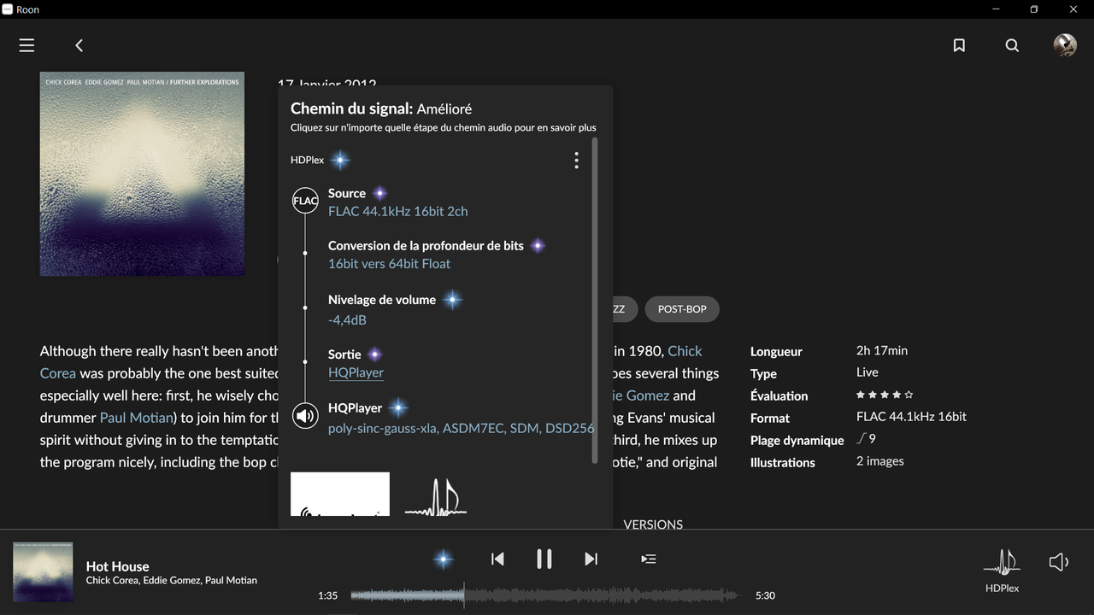Click the waveform logo in signal path
This screenshot has height=615, width=1094.
pyautogui.click(x=435, y=496)
